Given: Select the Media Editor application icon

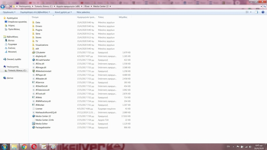Looking at the screenshot, I should pyautogui.click(x=33, y=124).
